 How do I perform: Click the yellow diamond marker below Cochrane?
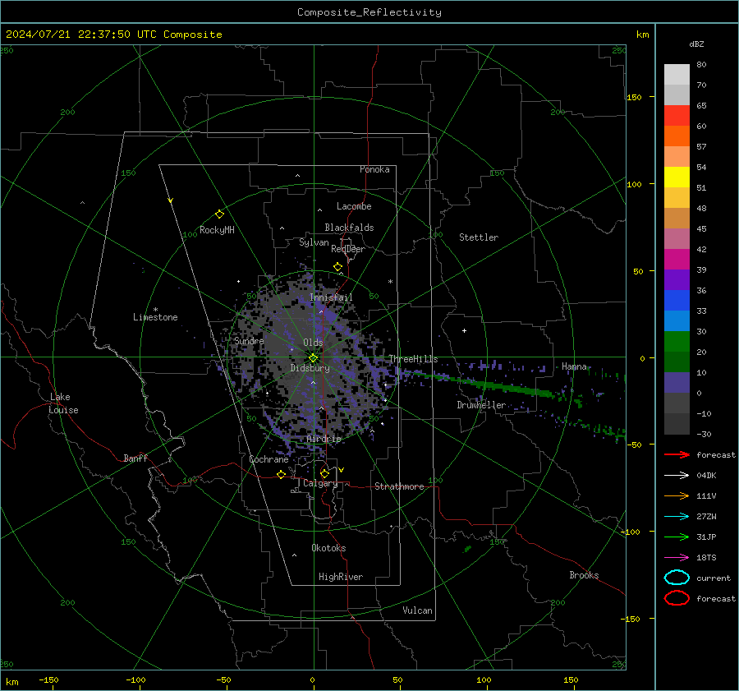(x=282, y=474)
